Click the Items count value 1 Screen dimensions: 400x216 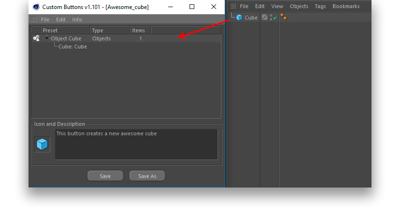tap(141, 38)
